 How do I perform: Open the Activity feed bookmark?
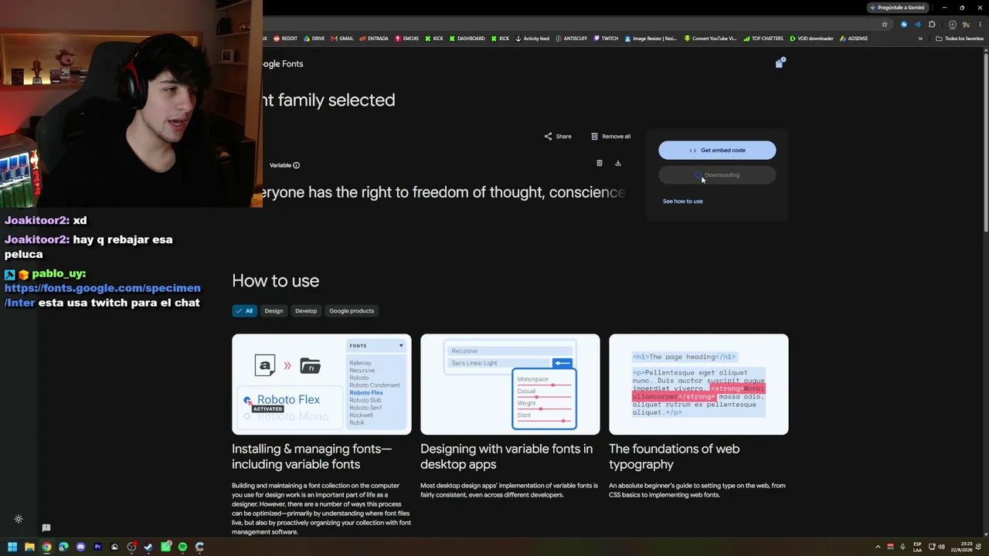click(532, 39)
